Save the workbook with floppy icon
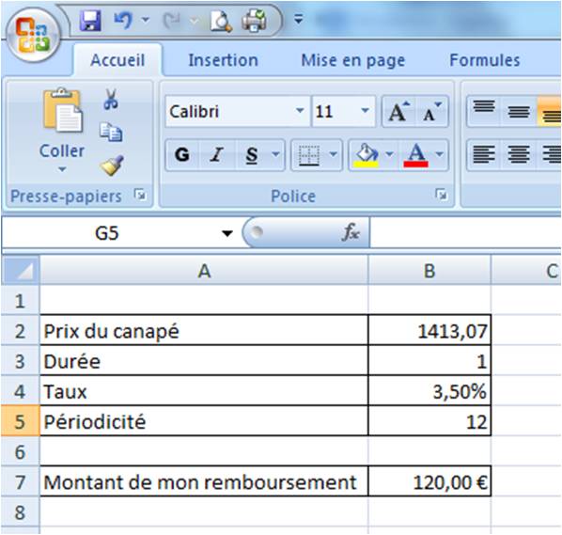This screenshot has height=535, width=562. click(90, 21)
